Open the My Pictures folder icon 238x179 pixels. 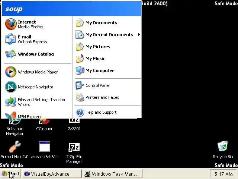(x=80, y=47)
